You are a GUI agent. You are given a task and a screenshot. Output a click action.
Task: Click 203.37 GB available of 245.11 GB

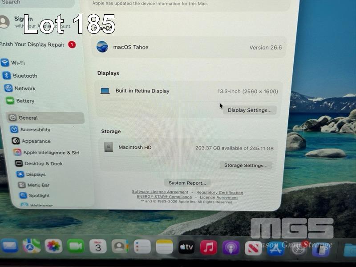click(235, 148)
